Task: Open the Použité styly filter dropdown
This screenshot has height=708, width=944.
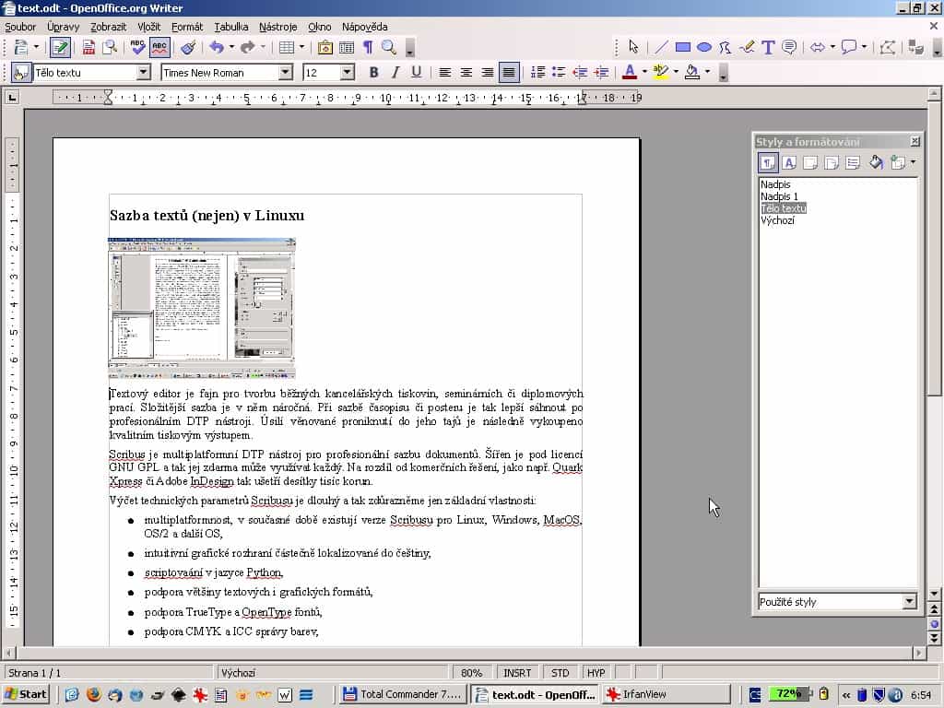Action: coord(910,601)
